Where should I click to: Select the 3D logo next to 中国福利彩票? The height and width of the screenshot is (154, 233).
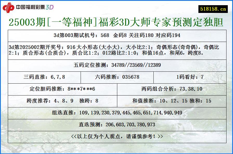tap(50, 8)
